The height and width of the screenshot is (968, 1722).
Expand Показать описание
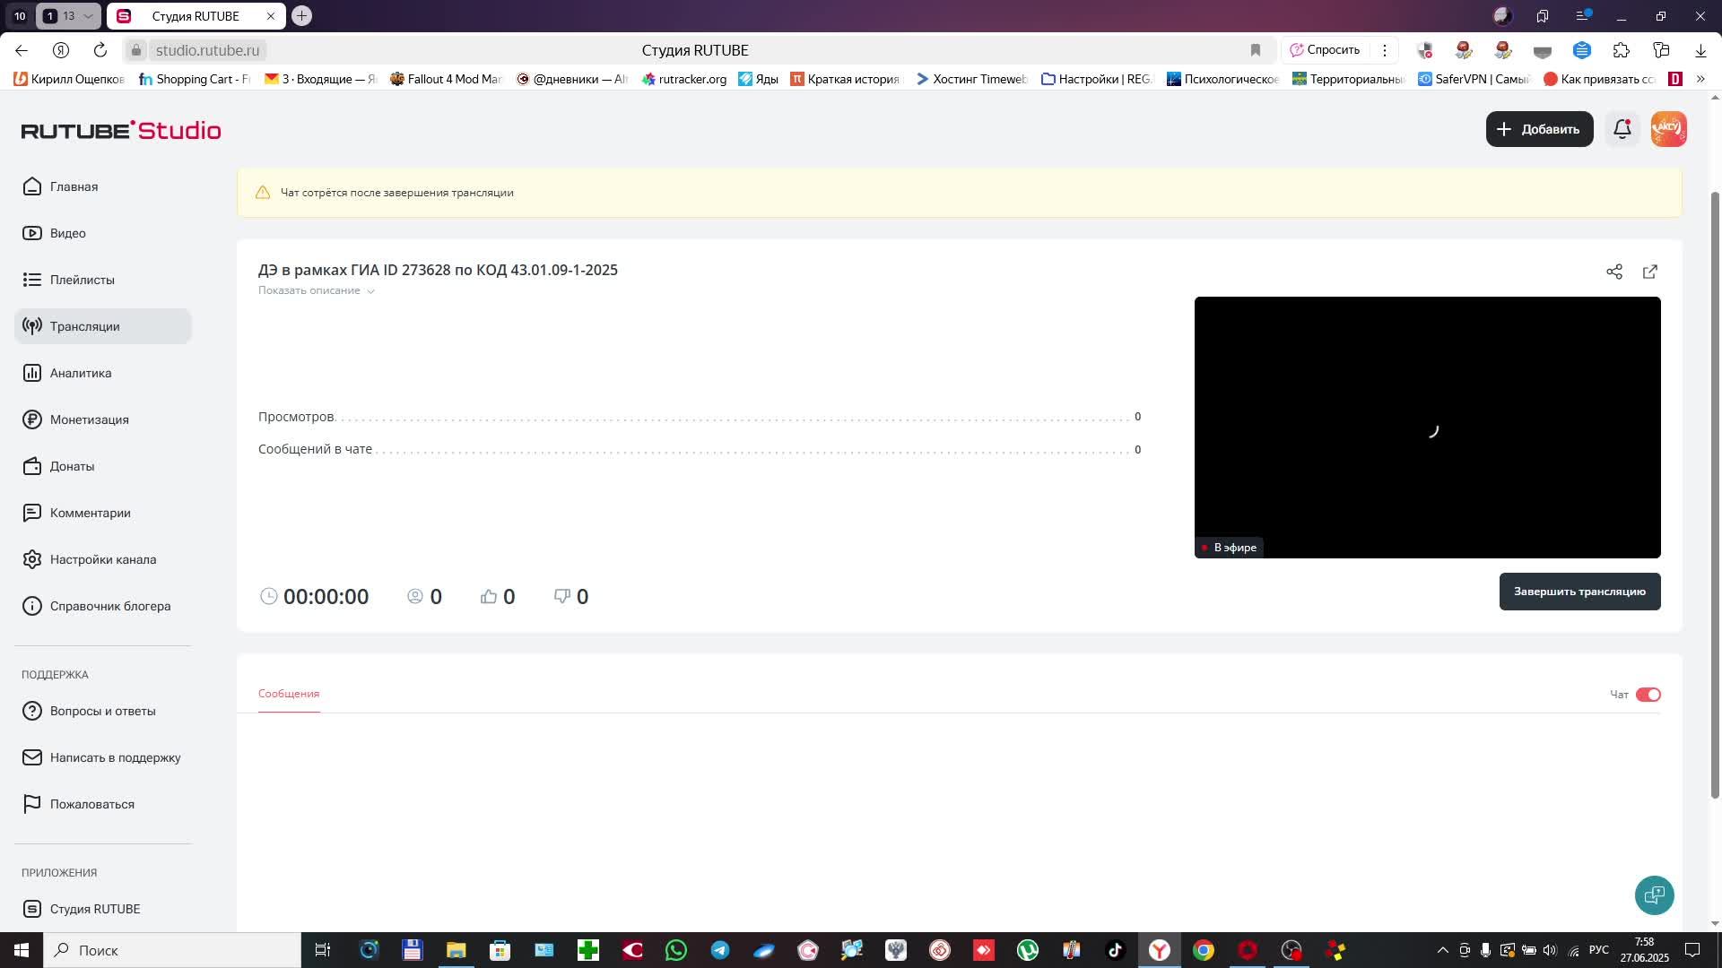(316, 290)
